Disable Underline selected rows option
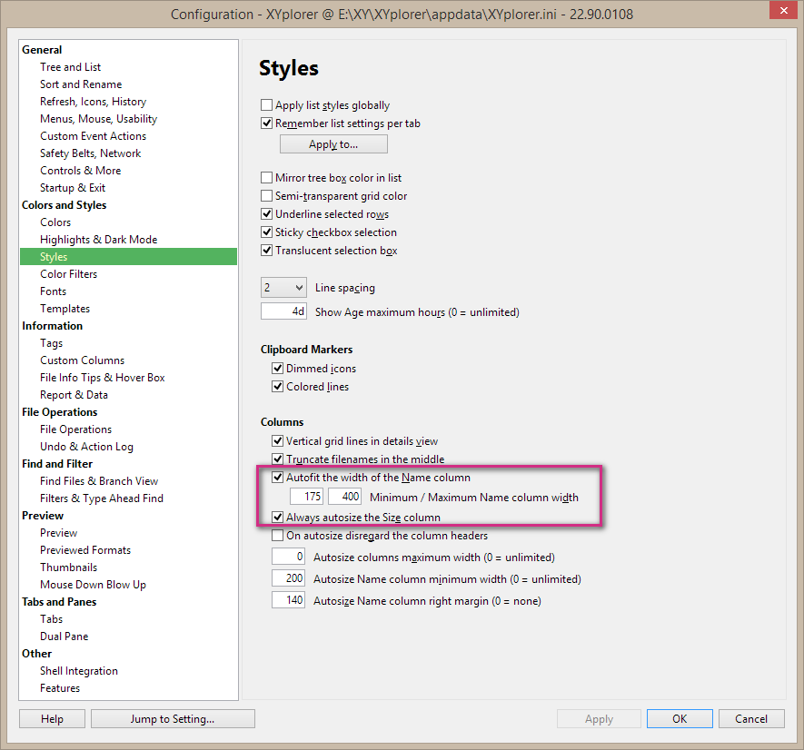804x750 pixels. 267,214
